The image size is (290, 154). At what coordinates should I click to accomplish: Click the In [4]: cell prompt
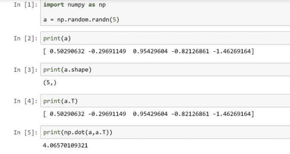coord(26,101)
